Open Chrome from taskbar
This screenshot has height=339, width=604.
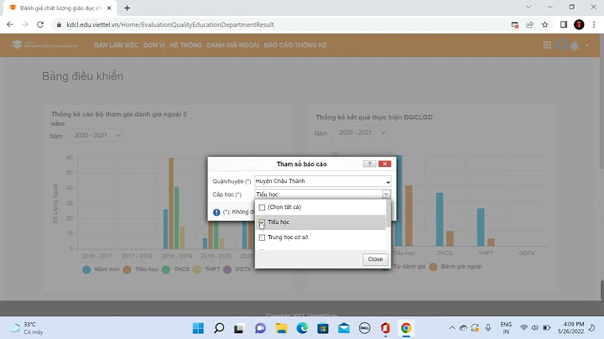(x=406, y=328)
